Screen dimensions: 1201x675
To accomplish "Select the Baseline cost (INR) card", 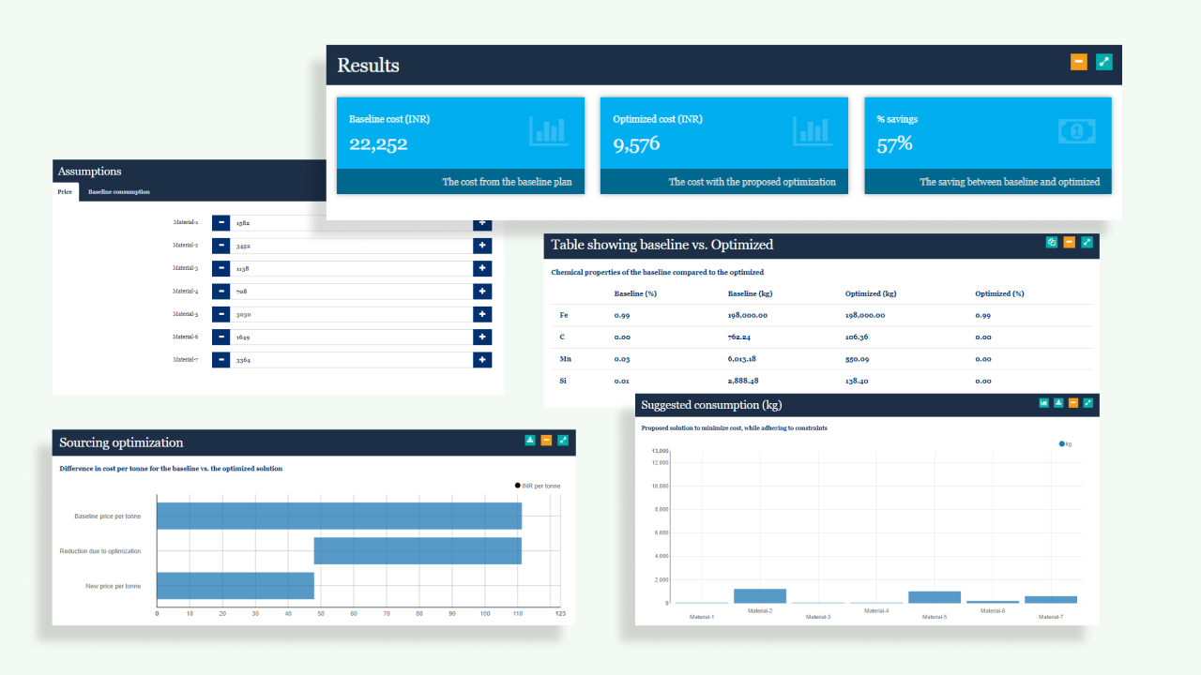I will (461, 145).
